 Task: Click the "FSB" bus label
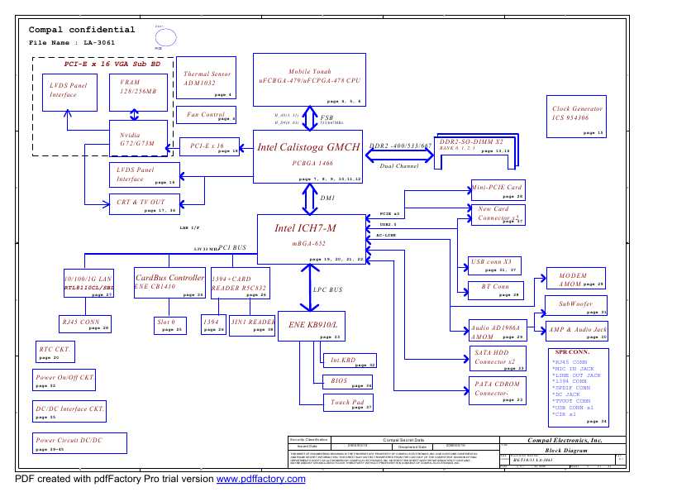[x=327, y=117]
